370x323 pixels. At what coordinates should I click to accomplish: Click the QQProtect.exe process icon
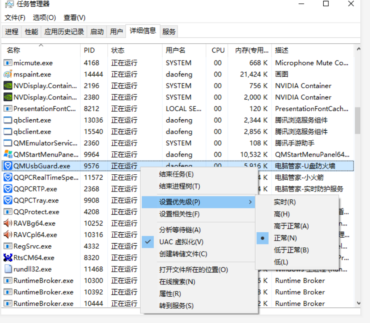[8, 212]
